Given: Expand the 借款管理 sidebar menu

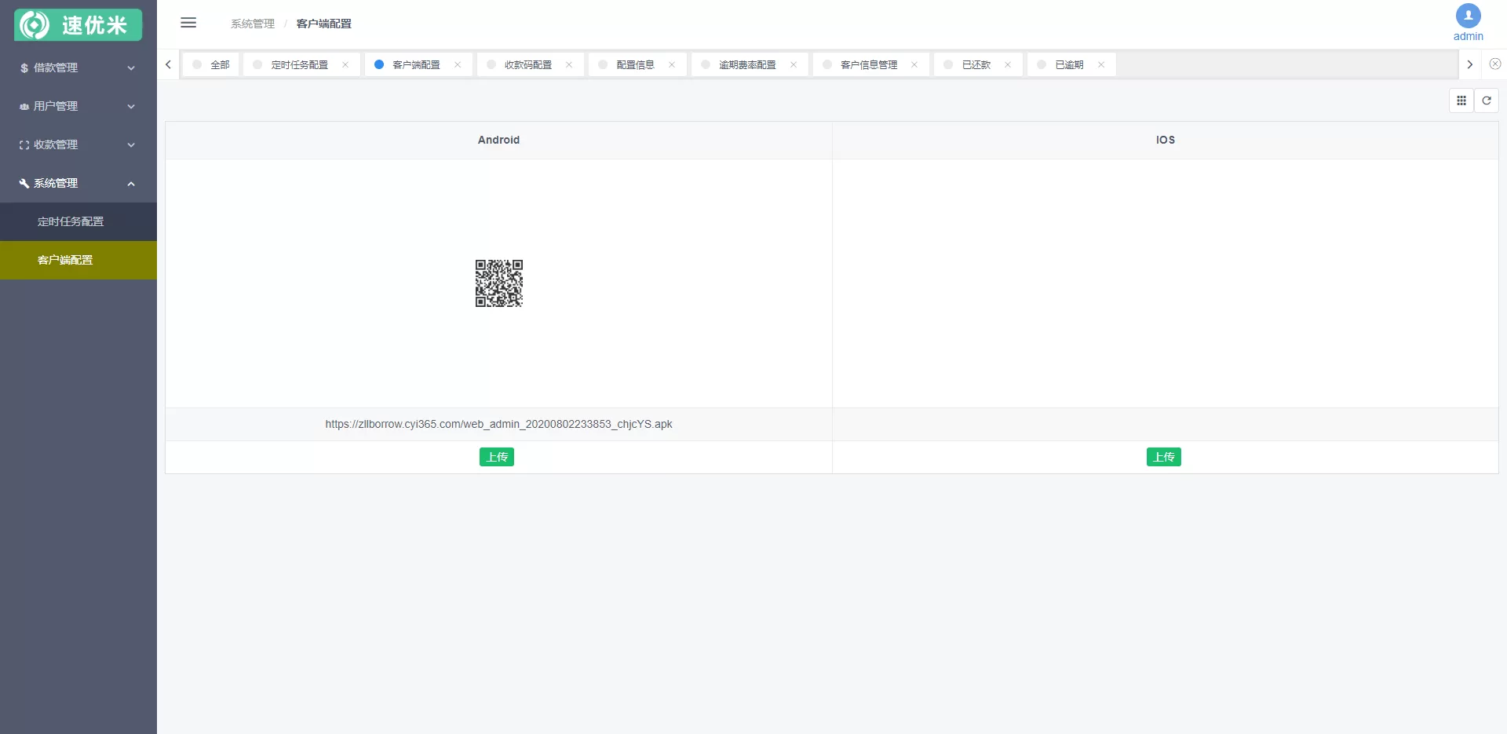Looking at the screenshot, I should coord(78,68).
